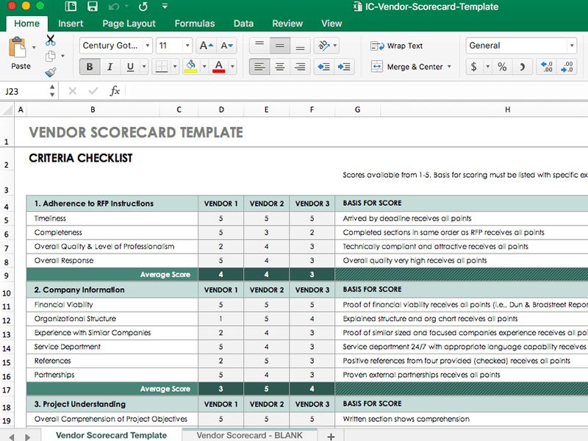This screenshot has width=588, height=441.
Task: Select the Format Painter brush
Action: coord(51,72)
